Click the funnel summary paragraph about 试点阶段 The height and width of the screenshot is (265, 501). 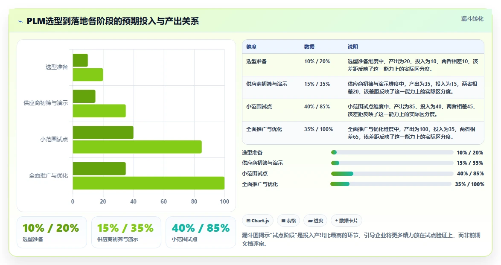[361, 239]
